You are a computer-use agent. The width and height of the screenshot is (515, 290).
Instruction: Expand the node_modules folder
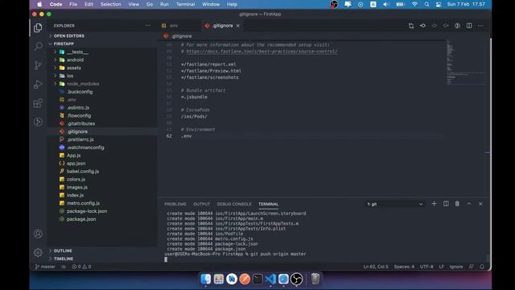point(83,84)
